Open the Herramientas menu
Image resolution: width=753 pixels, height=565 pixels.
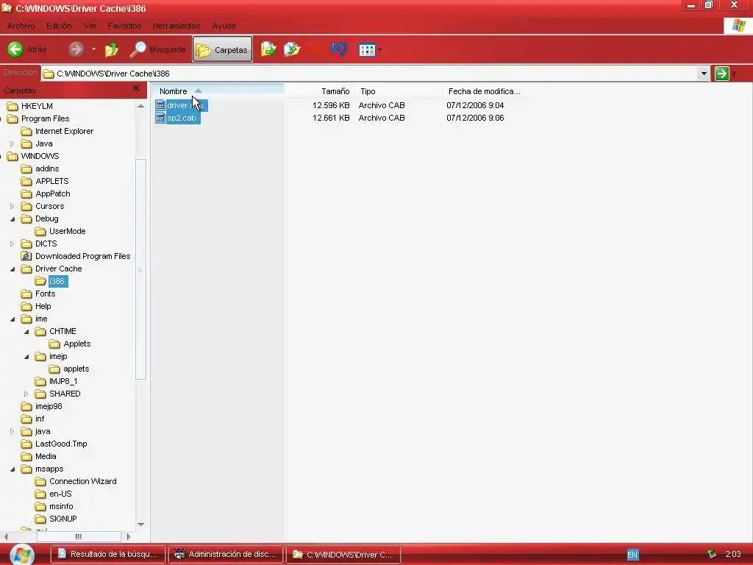[176, 26]
